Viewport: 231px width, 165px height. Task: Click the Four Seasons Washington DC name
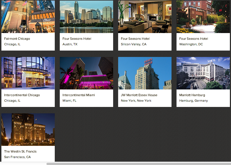[x=193, y=39]
